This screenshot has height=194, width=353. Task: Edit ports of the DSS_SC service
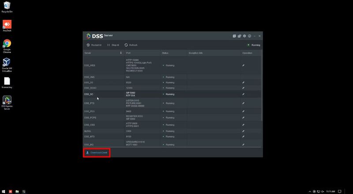point(244,94)
